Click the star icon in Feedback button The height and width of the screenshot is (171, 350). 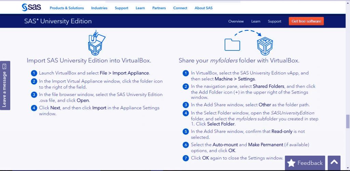click(x=291, y=163)
